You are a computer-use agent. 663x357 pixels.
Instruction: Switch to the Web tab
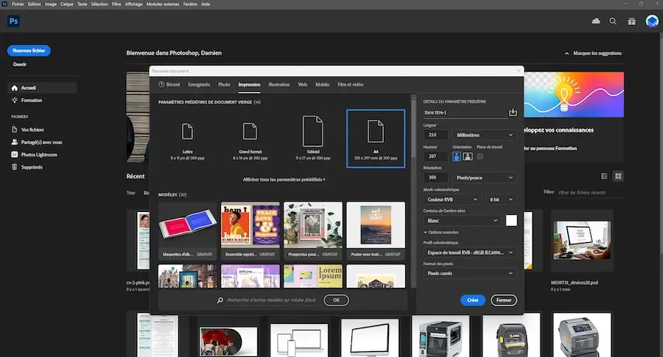click(x=302, y=85)
